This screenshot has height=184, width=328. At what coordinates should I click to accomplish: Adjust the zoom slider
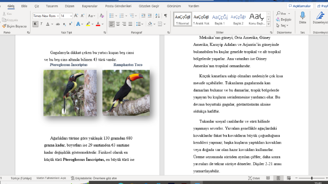click(312, 178)
